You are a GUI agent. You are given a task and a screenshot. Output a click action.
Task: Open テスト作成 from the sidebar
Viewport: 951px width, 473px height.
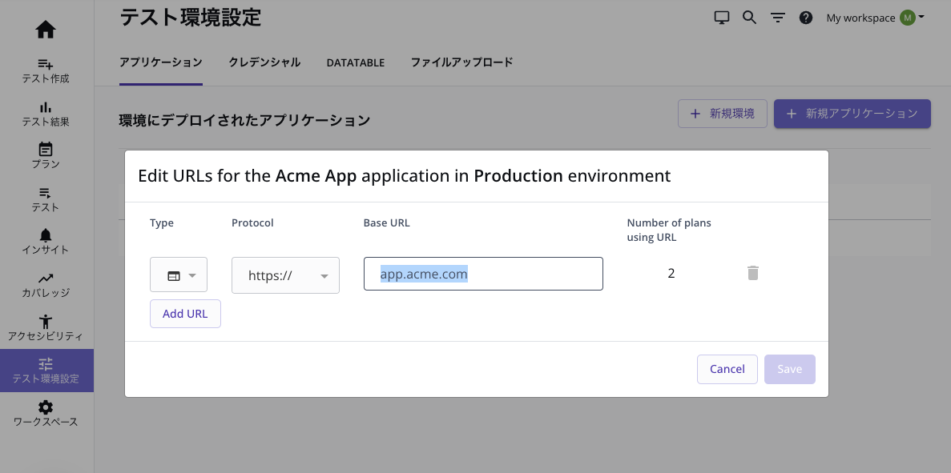(46, 70)
